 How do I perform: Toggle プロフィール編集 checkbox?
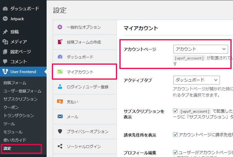pyautogui.click(x=175, y=152)
